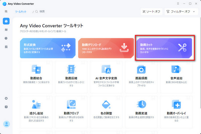Open the help question mark icon
Viewport: 201px width, 134px height.
coord(6,107)
